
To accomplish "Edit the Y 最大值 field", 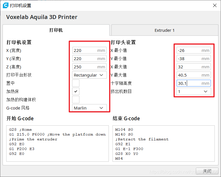I will pyautogui.click(x=194, y=75).
